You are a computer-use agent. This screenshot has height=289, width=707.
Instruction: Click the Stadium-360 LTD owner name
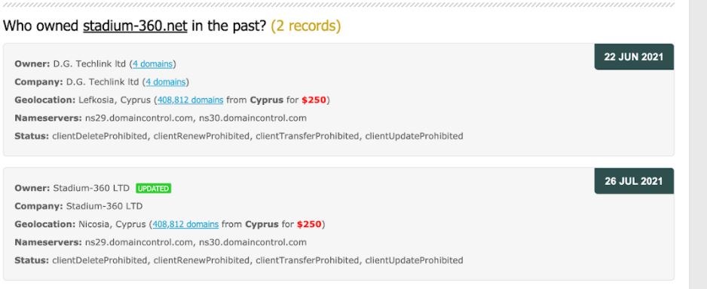(x=91, y=189)
